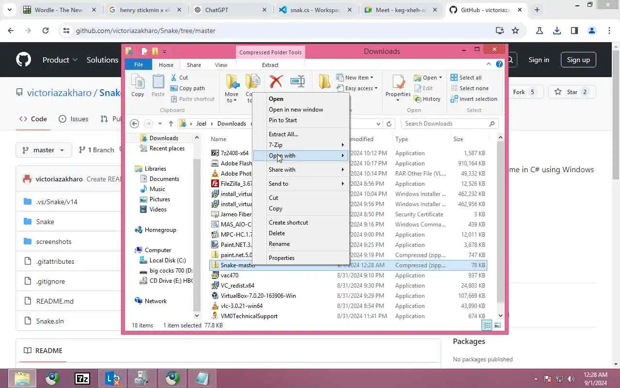The width and height of the screenshot is (620, 388).
Task: Click the red X Delete ribbon icon
Action: [276, 81]
